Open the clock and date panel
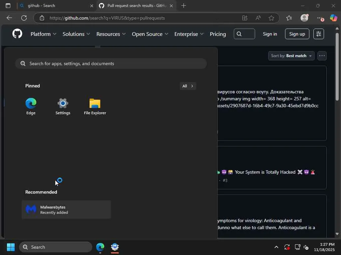The image size is (341, 255). 324,247
